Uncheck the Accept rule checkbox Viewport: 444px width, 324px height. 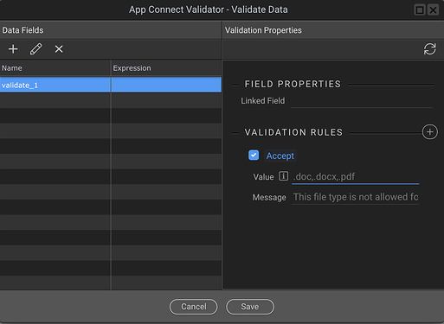tap(254, 156)
